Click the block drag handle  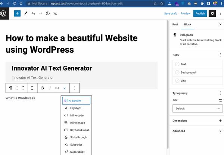[x=17, y=88]
